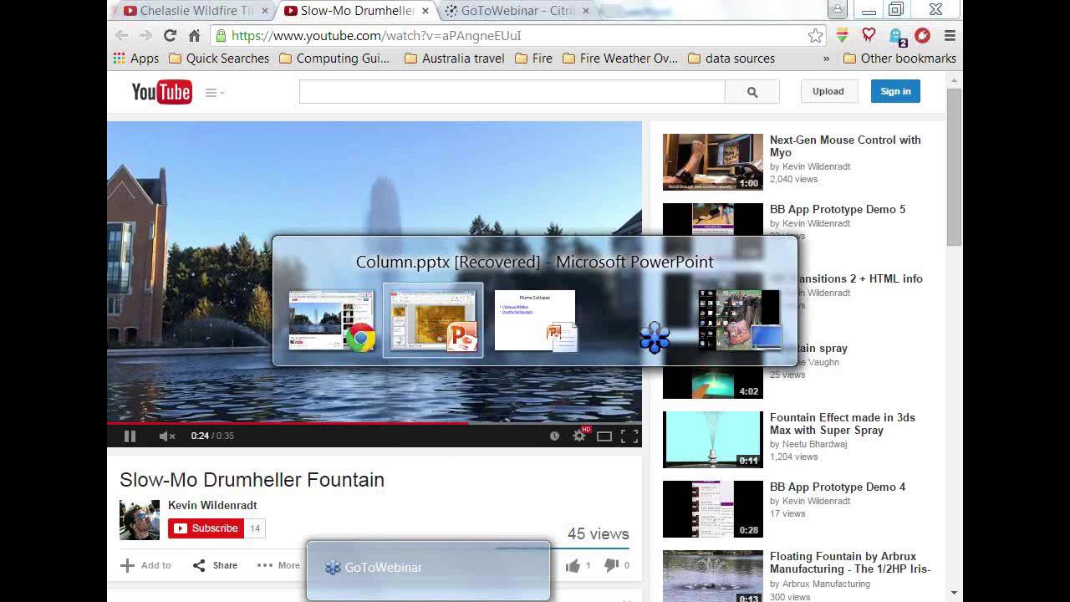
Task: Click the Next-Gen Mouse Control thumbnail
Action: click(713, 162)
